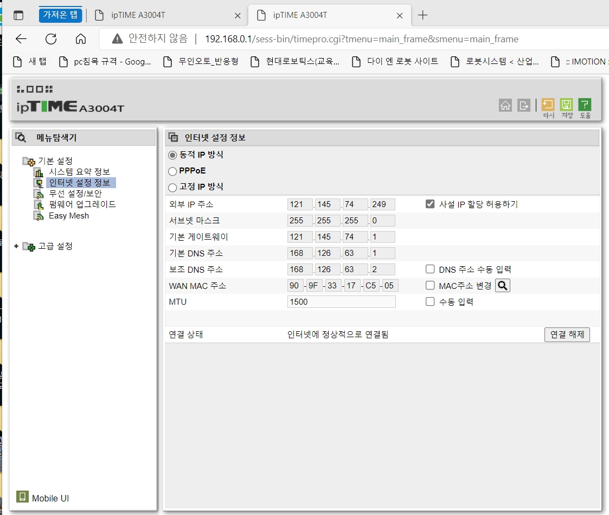This screenshot has height=515, width=609.
Task: Select the 고정 IP 방식 radio button
Action: click(x=172, y=188)
